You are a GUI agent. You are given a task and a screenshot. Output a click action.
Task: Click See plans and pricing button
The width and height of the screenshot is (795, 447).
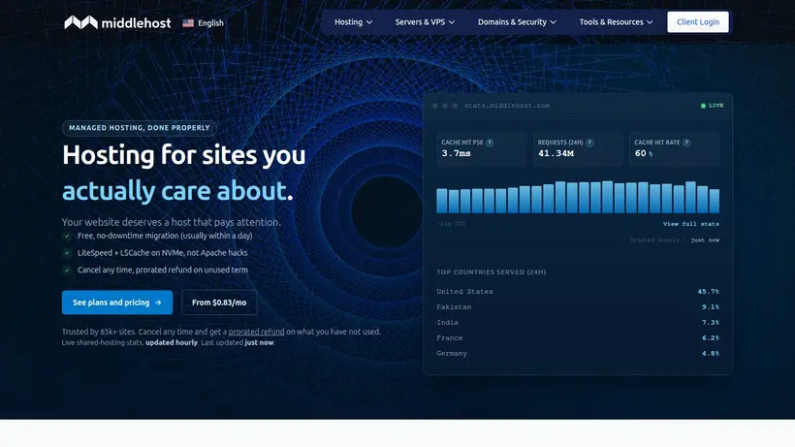[x=117, y=303]
